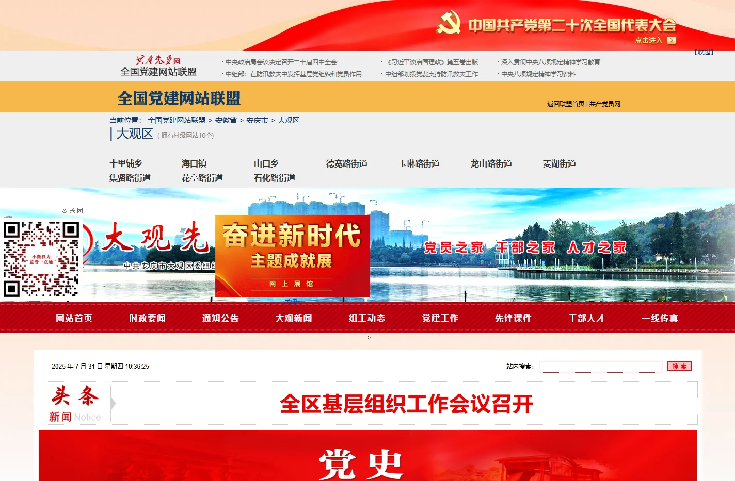Open 德宽路街道 site link
Viewport: 735px width, 481px height.
347,163
